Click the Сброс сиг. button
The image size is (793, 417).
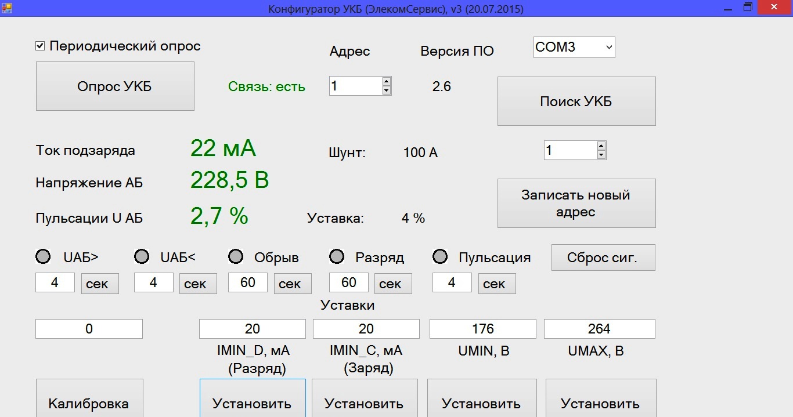point(603,258)
